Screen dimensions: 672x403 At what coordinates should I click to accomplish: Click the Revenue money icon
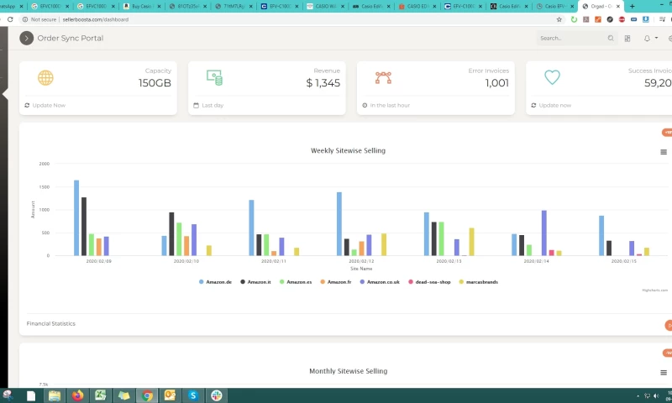[x=214, y=77]
